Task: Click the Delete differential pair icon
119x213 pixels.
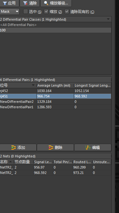Action: click(51, 148)
